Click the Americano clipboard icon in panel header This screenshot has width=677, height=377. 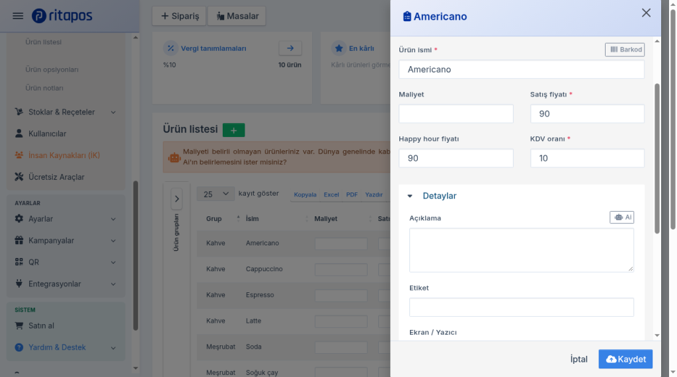[407, 17]
